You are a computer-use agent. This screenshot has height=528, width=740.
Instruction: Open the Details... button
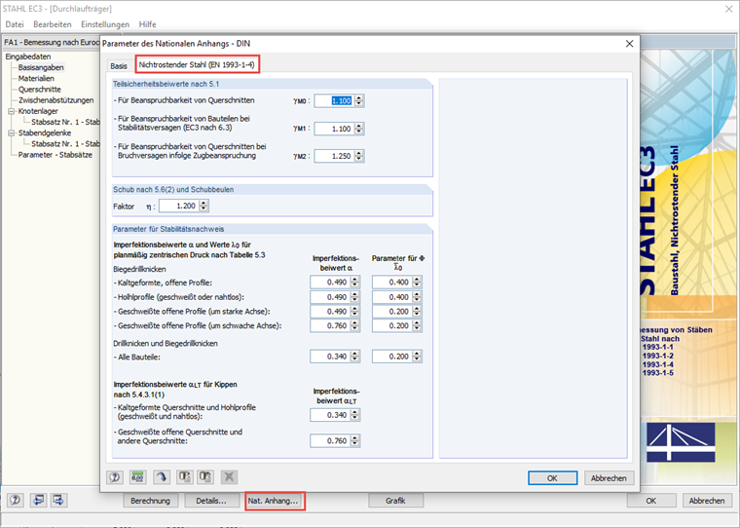coord(211,501)
